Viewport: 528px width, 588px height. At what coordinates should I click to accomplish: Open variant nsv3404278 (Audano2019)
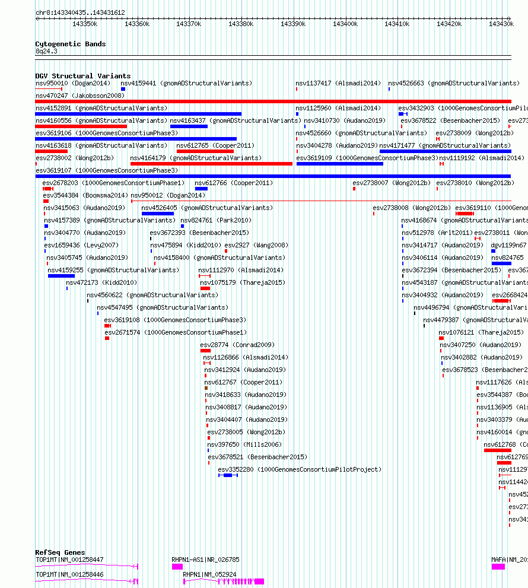tap(337, 145)
